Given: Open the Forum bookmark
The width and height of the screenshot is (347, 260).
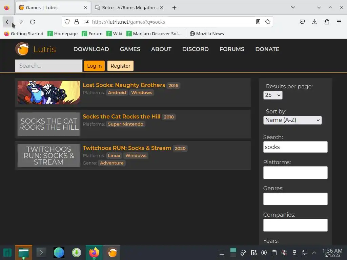Looking at the screenshot, I should tap(92, 34).
